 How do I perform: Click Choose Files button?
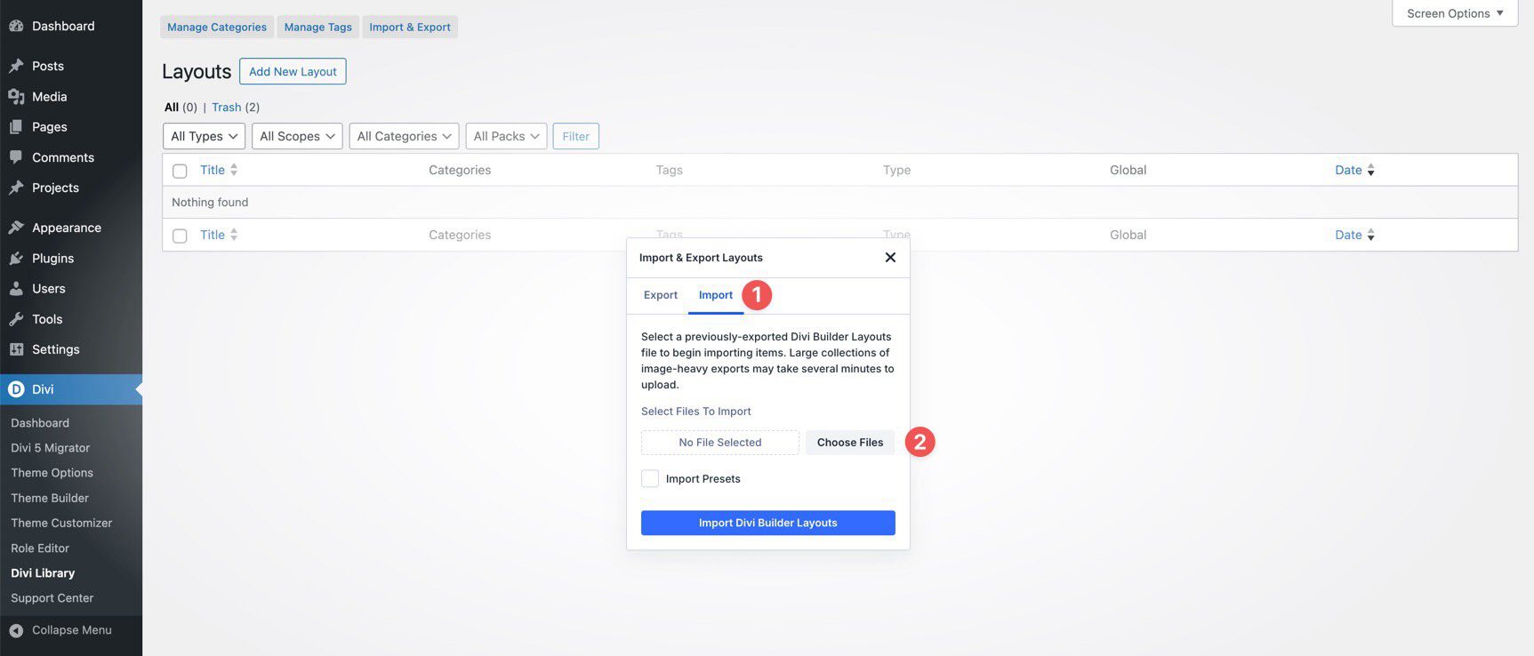(x=850, y=442)
